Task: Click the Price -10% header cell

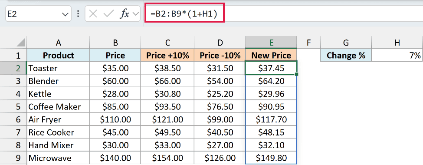Action: [220, 55]
